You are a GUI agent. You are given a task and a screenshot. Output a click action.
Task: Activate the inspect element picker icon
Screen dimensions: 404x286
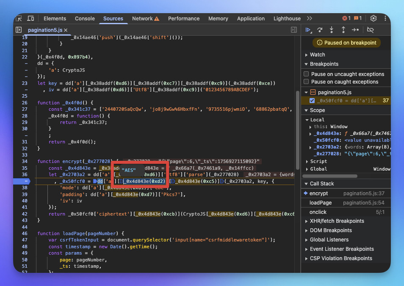[19, 19]
